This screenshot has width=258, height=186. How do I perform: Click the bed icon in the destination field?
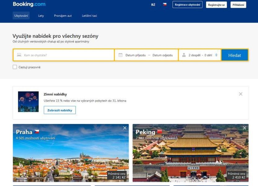(19, 55)
